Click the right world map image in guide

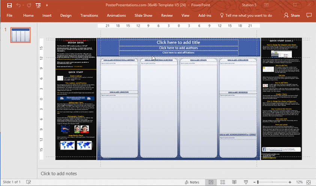click(x=84, y=145)
